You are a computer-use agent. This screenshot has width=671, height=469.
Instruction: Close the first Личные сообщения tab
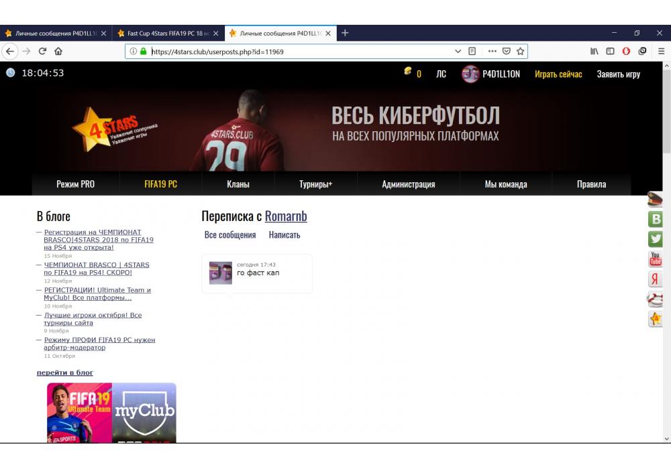coord(103,33)
